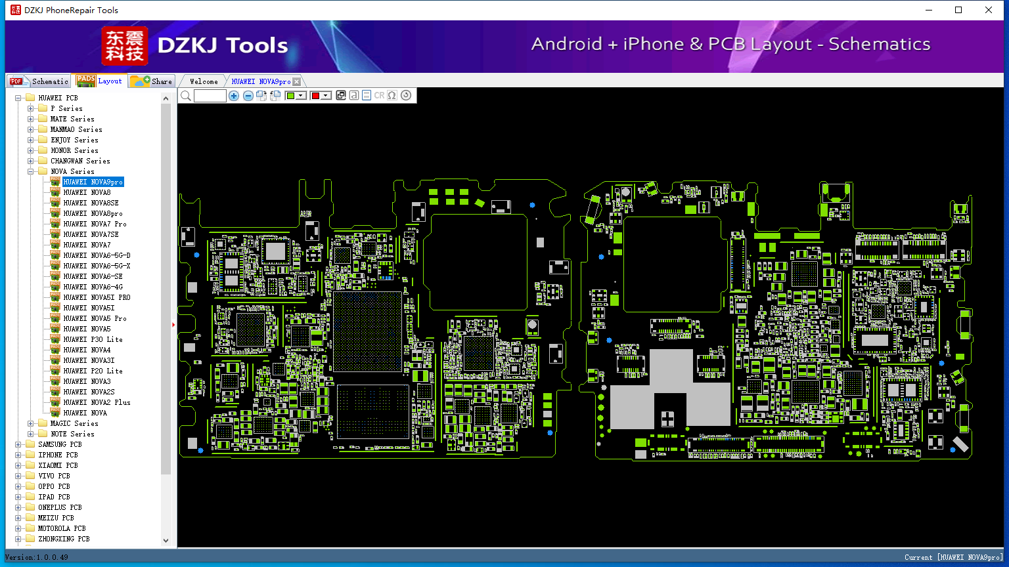Expand the MAGIC Series folder
This screenshot has height=567, width=1009.
pos(31,424)
